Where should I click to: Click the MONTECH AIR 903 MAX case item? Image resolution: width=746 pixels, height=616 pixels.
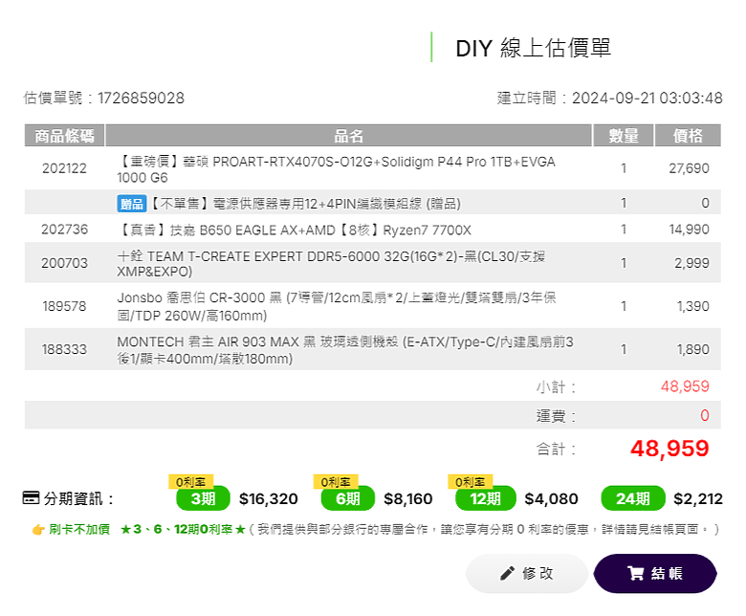click(x=345, y=350)
